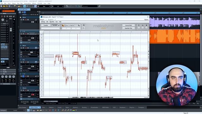Click the Transfer button in Melodyne
Screen dimensions: 202x114
pos(46,25)
